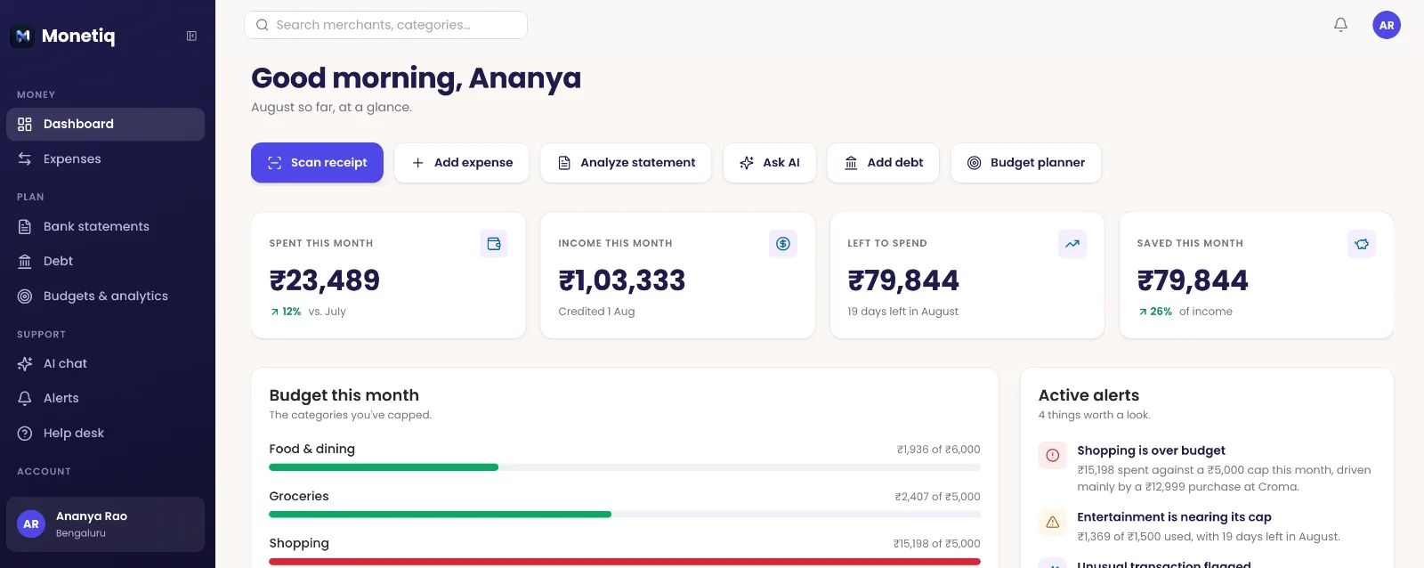This screenshot has height=568, width=1424.
Task: Click the red alert icon for Shopping over budget
Action: [x=1053, y=455]
